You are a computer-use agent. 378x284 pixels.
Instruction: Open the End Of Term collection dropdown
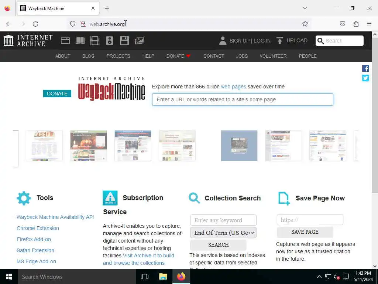point(223,233)
